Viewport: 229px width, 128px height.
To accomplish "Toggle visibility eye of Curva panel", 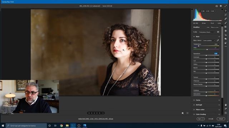I will point(219,100).
